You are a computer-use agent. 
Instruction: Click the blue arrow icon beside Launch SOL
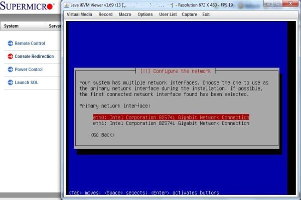point(11,82)
